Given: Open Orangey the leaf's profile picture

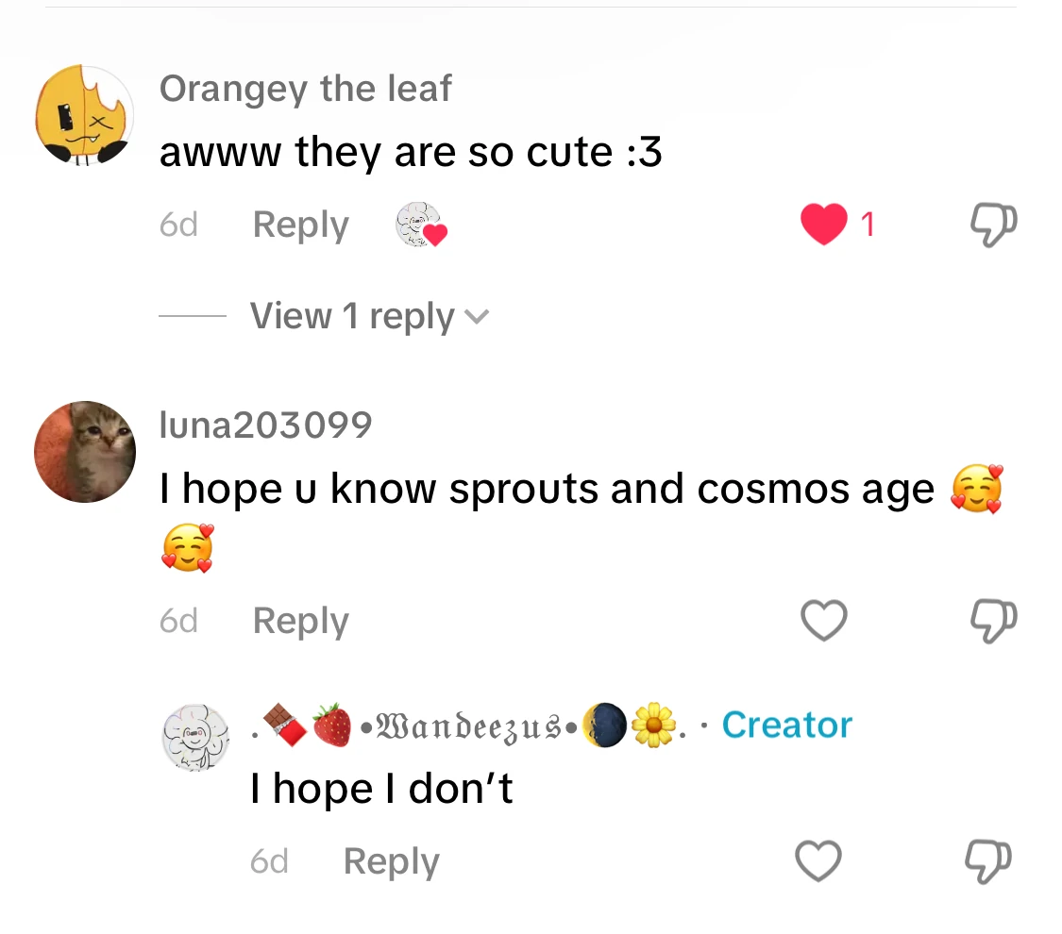Looking at the screenshot, I should pos(84,113).
